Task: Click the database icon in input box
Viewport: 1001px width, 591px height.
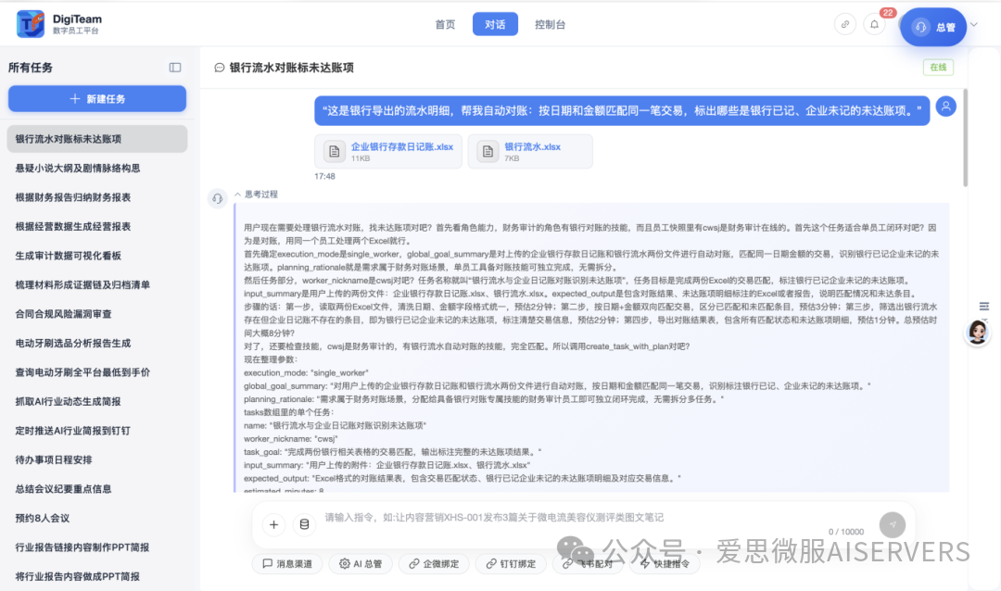Action: click(305, 524)
